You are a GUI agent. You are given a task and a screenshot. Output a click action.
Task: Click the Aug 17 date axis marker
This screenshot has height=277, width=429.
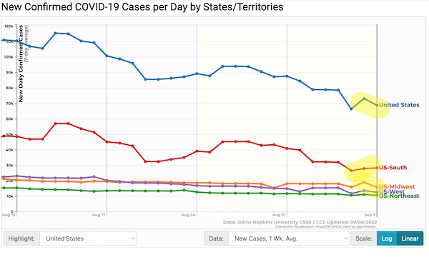(x=99, y=215)
